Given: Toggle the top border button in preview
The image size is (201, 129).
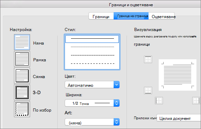Looking at the screenshot, I should 148,60.
